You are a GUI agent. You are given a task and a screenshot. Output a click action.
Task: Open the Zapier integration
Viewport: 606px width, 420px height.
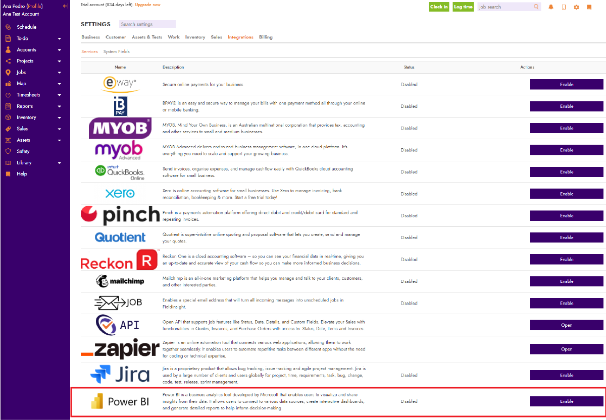coord(567,349)
